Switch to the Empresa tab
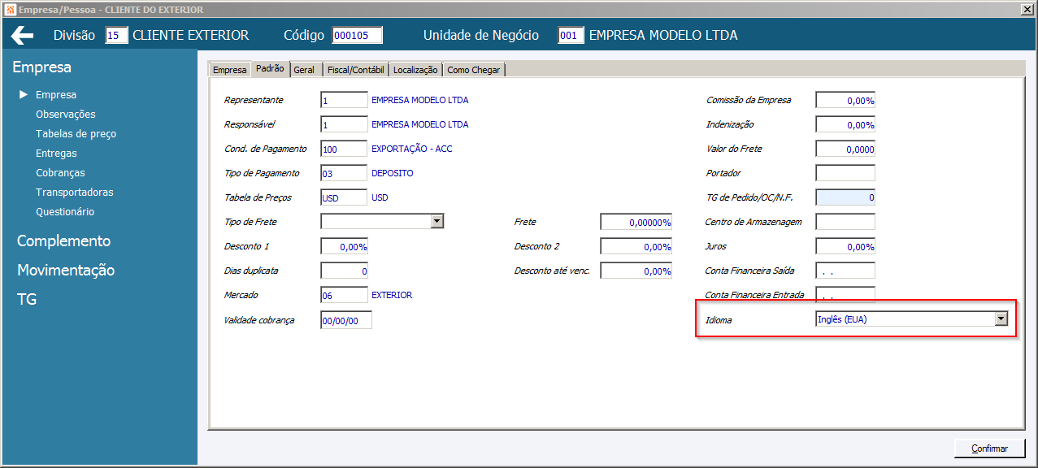This screenshot has width=1038, height=468. pyautogui.click(x=229, y=70)
